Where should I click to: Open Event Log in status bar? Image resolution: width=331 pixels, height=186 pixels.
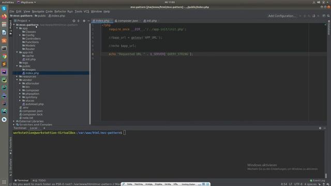pos(317,180)
